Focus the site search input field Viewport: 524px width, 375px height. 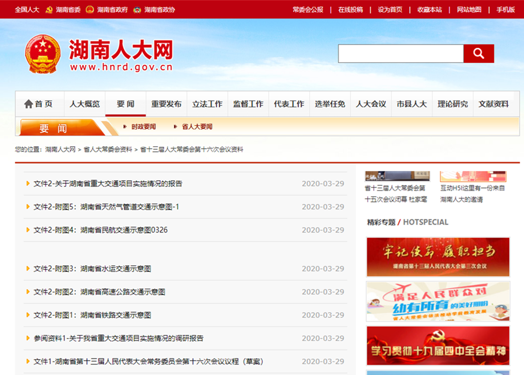[x=400, y=53]
